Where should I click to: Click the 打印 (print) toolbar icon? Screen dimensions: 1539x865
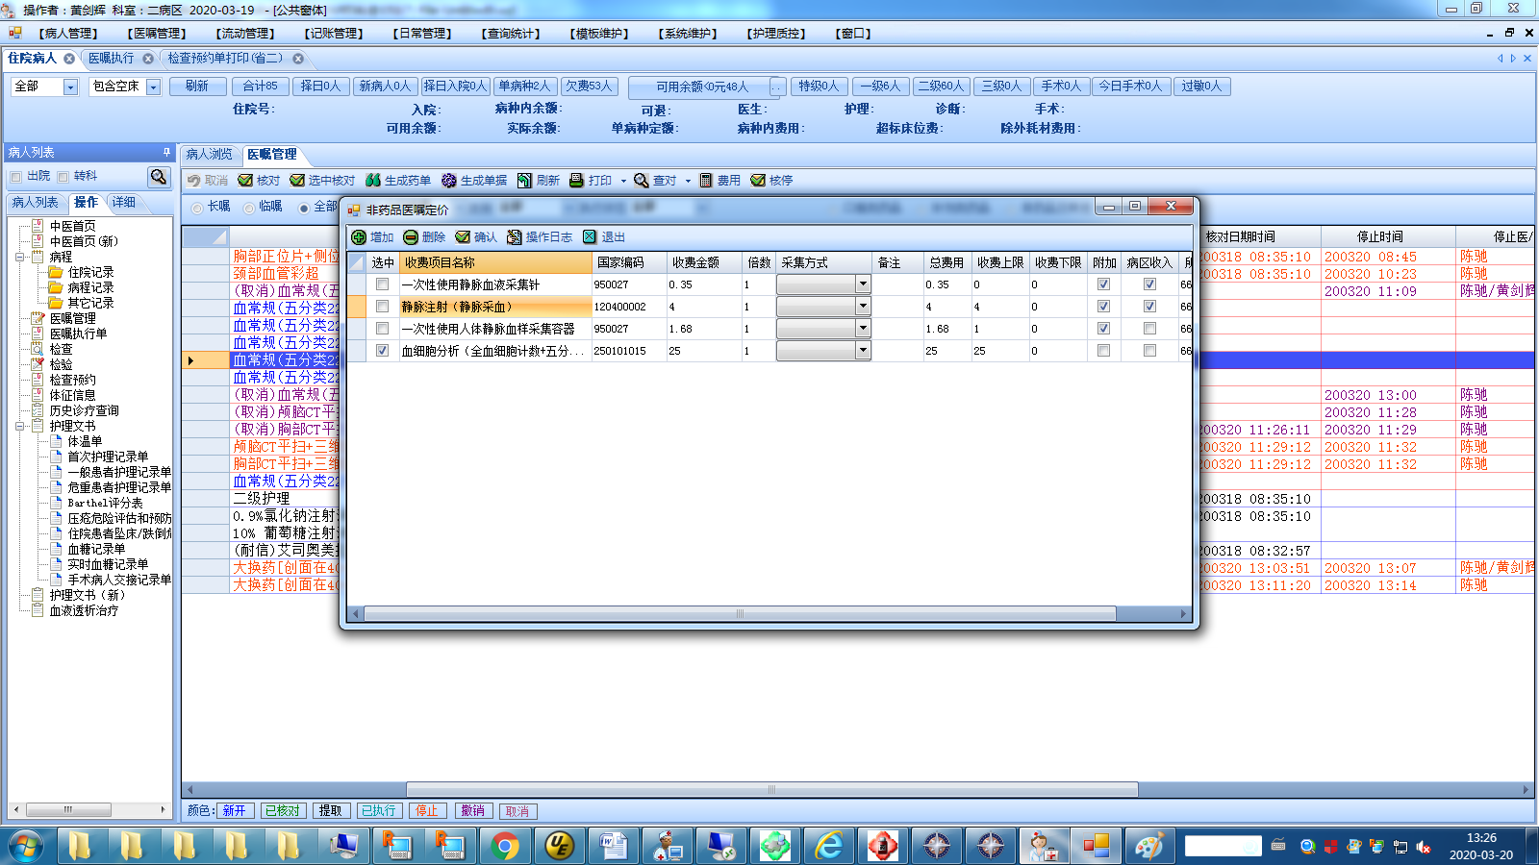pos(577,181)
